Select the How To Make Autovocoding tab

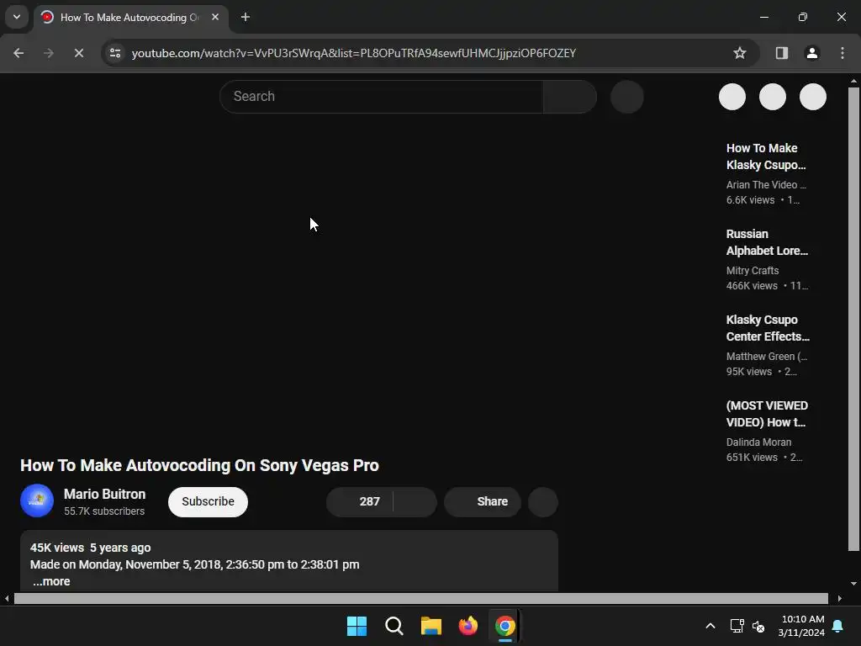(x=130, y=18)
